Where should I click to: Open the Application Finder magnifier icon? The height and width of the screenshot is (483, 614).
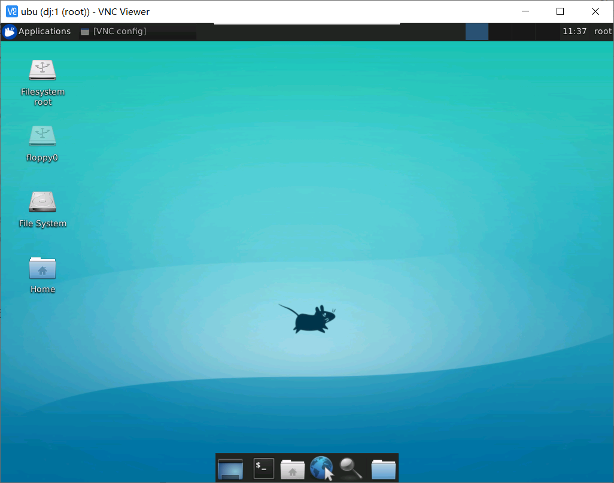(351, 469)
